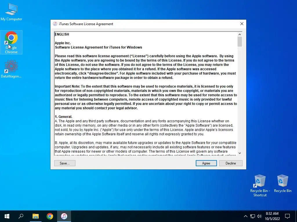This screenshot has height=222, width=297.
Task: Click the dialog title 'iTunes Software License Agreement'
Action: coord(86,24)
